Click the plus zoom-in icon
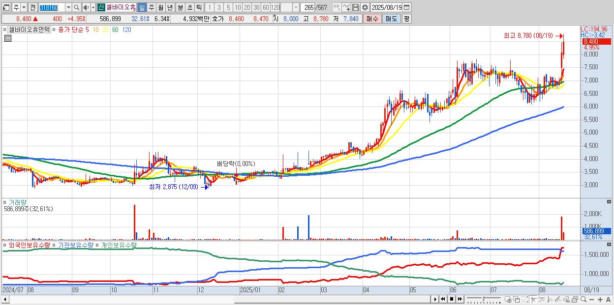 (600, 300)
